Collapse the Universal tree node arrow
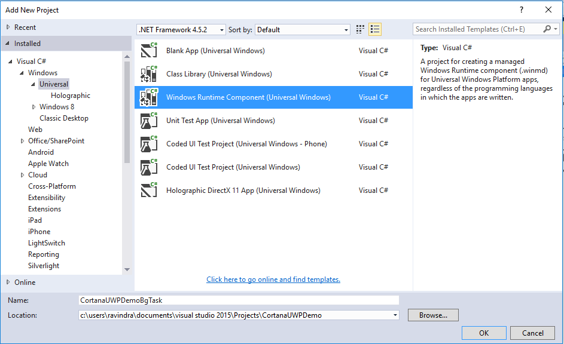This screenshot has height=344, width=564. coord(33,84)
